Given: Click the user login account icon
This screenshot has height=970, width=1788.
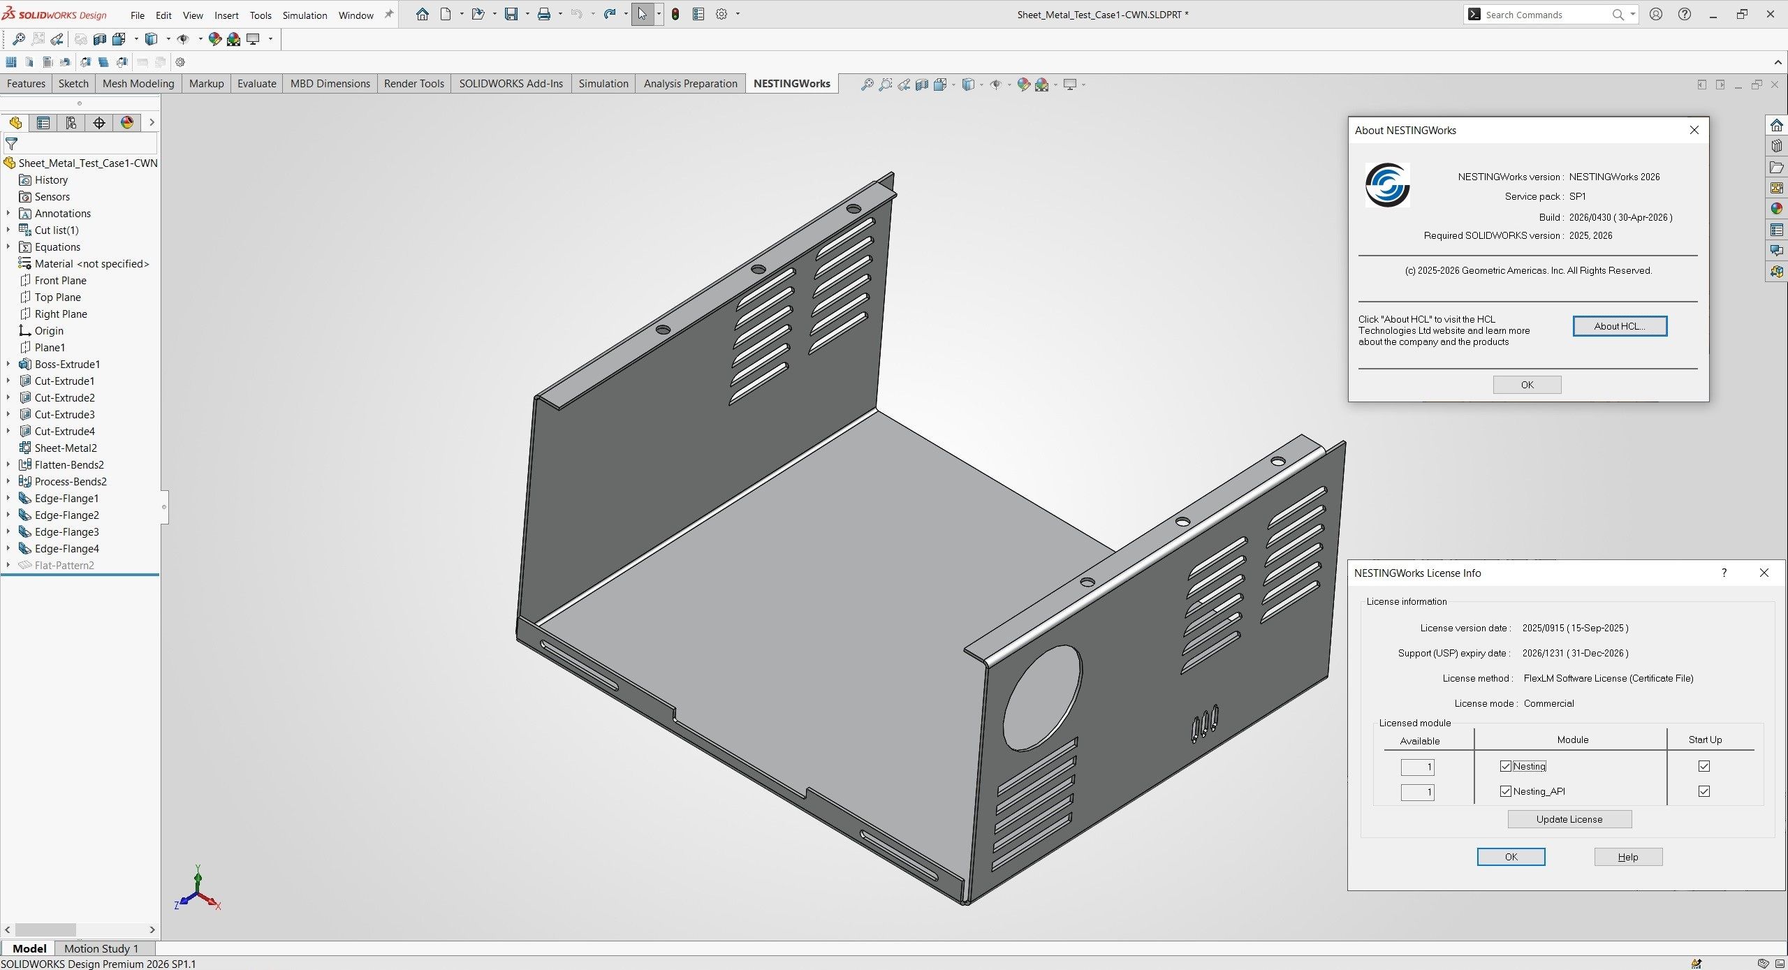Looking at the screenshot, I should (x=1656, y=14).
